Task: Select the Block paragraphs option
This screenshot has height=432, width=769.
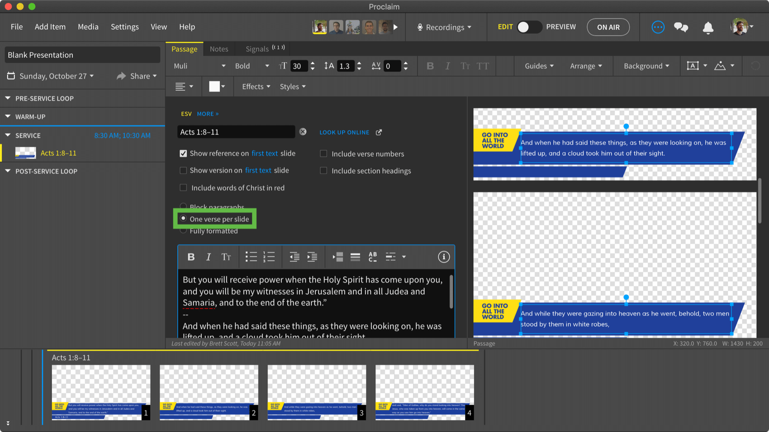Action: [x=183, y=207]
